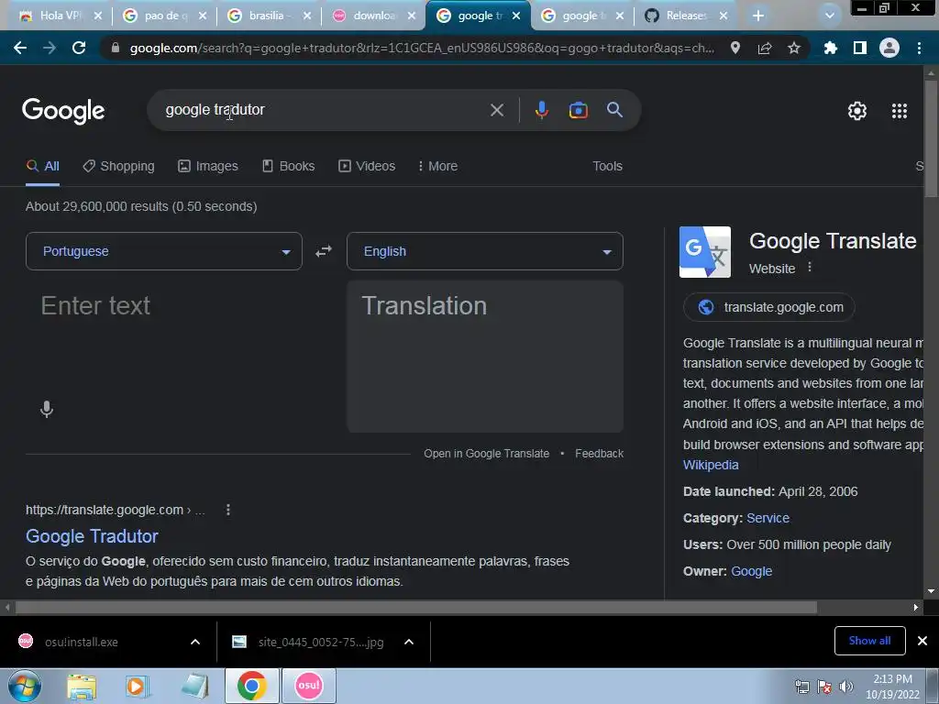The height and width of the screenshot is (704, 939).
Task: Click the volume speaker tray icon
Action: point(845,687)
